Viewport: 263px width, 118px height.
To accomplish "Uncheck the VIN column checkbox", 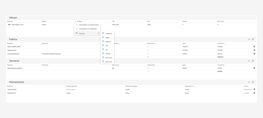I will click(103, 45).
